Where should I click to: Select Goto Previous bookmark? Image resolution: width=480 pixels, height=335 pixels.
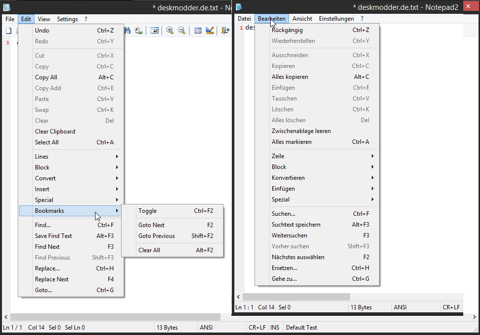click(173, 236)
